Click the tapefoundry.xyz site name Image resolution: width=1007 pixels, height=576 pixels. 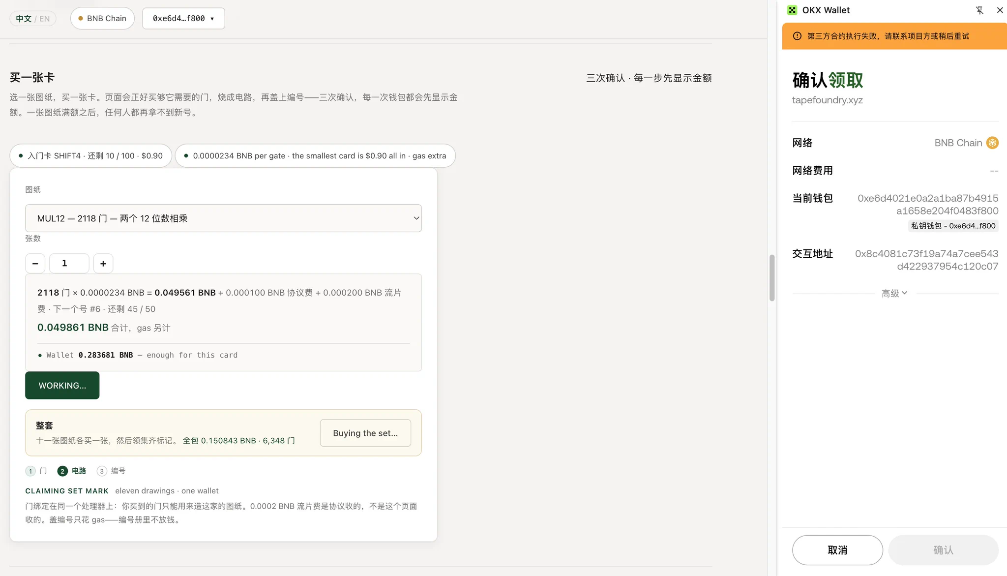pyautogui.click(x=828, y=100)
